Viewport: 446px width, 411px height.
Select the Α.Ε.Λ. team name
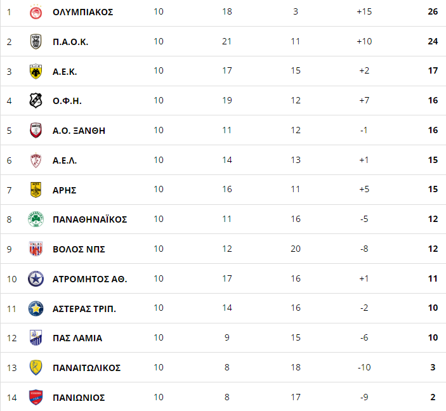pyautogui.click(x=65, y=160)
